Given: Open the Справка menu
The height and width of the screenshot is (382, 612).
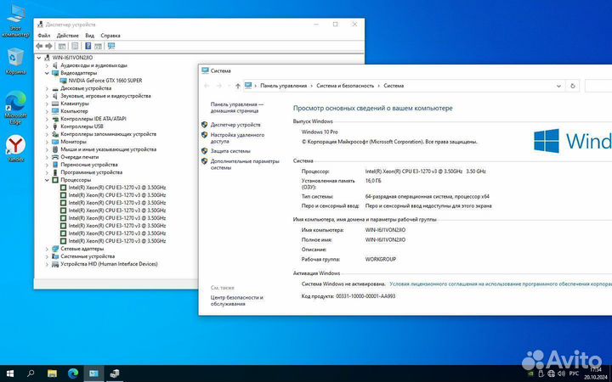Looking at the screenshot, I should pyautogui.click(x=110, y=36).
